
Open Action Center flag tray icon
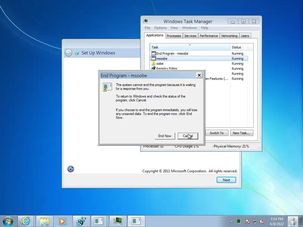click(x=247, y=221)
